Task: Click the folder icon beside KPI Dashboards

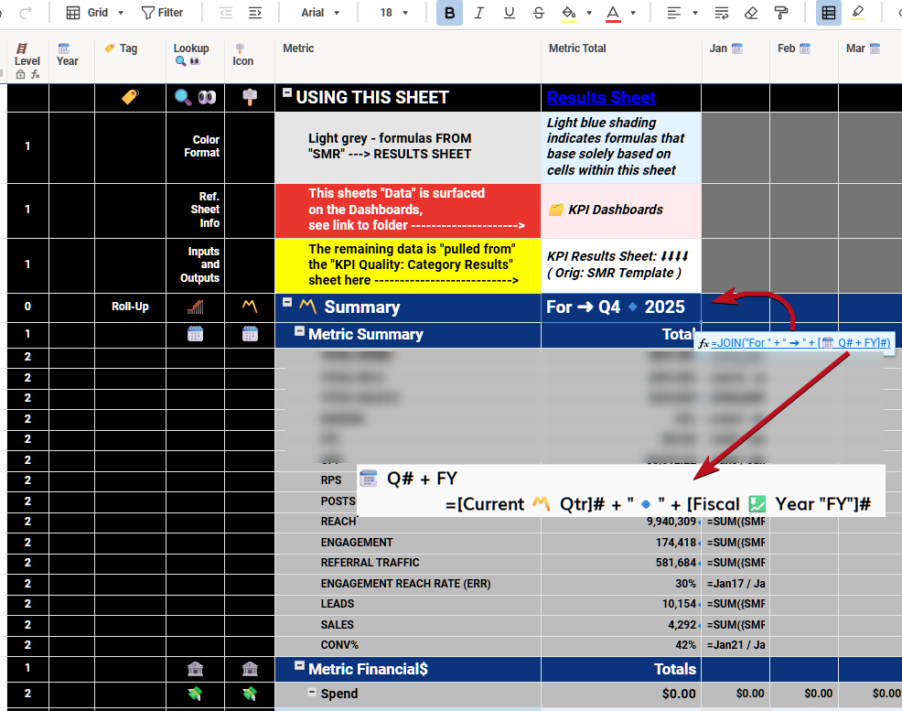Action: pyautogui.click(x=555, y=210)
